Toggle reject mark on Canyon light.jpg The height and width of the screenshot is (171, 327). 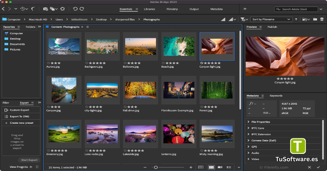202,63
